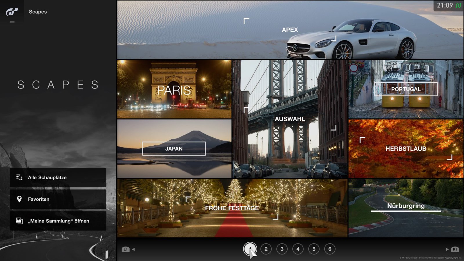
Task: Click the search icon beside Alle Schauplätze
Action: (19, 177)
